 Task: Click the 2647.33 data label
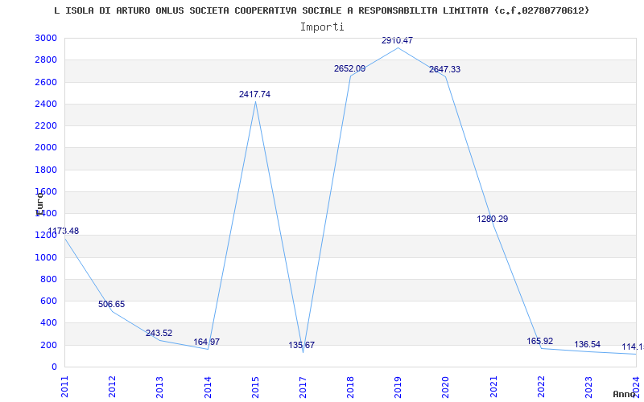(445, 69)
